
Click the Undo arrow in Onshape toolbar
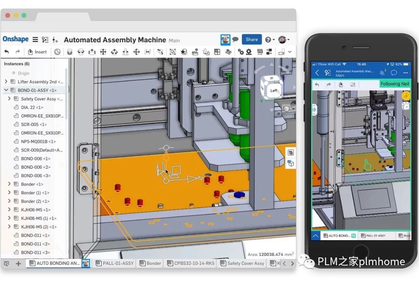point(7,52)
